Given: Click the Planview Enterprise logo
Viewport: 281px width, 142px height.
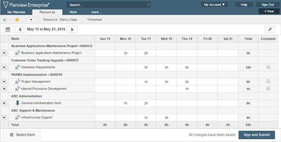Looking at the screenshot, I should (26, 5).
